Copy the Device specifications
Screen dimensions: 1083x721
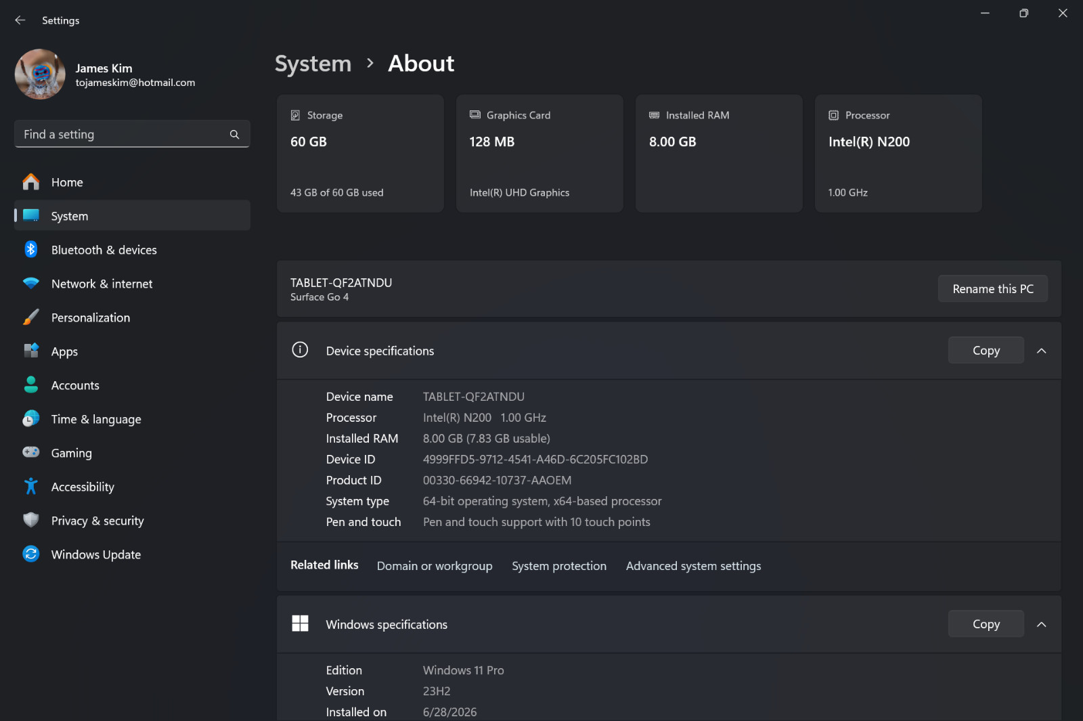986,351
